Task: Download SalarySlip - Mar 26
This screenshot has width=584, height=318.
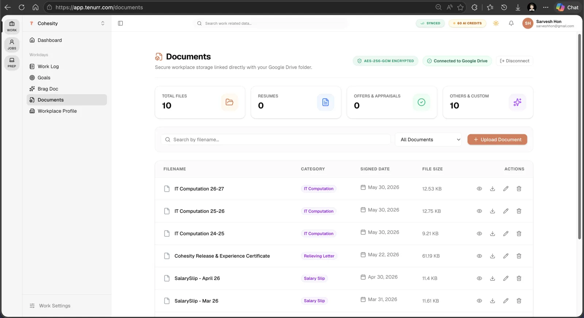Action: point(492,301)
